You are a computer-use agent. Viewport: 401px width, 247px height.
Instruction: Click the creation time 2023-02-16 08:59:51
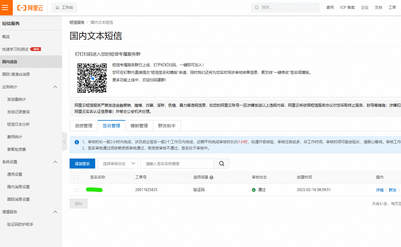click(x=314, y=190)
